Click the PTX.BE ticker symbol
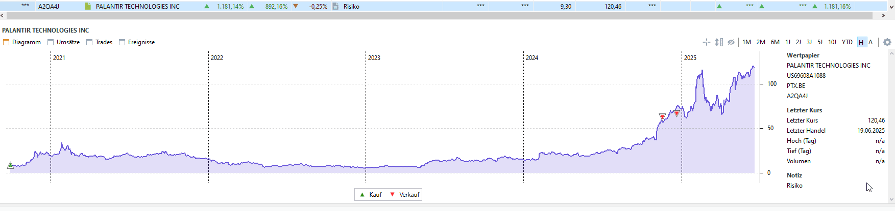The width and height of the screenshot is (895, 211). pos(796,86)
